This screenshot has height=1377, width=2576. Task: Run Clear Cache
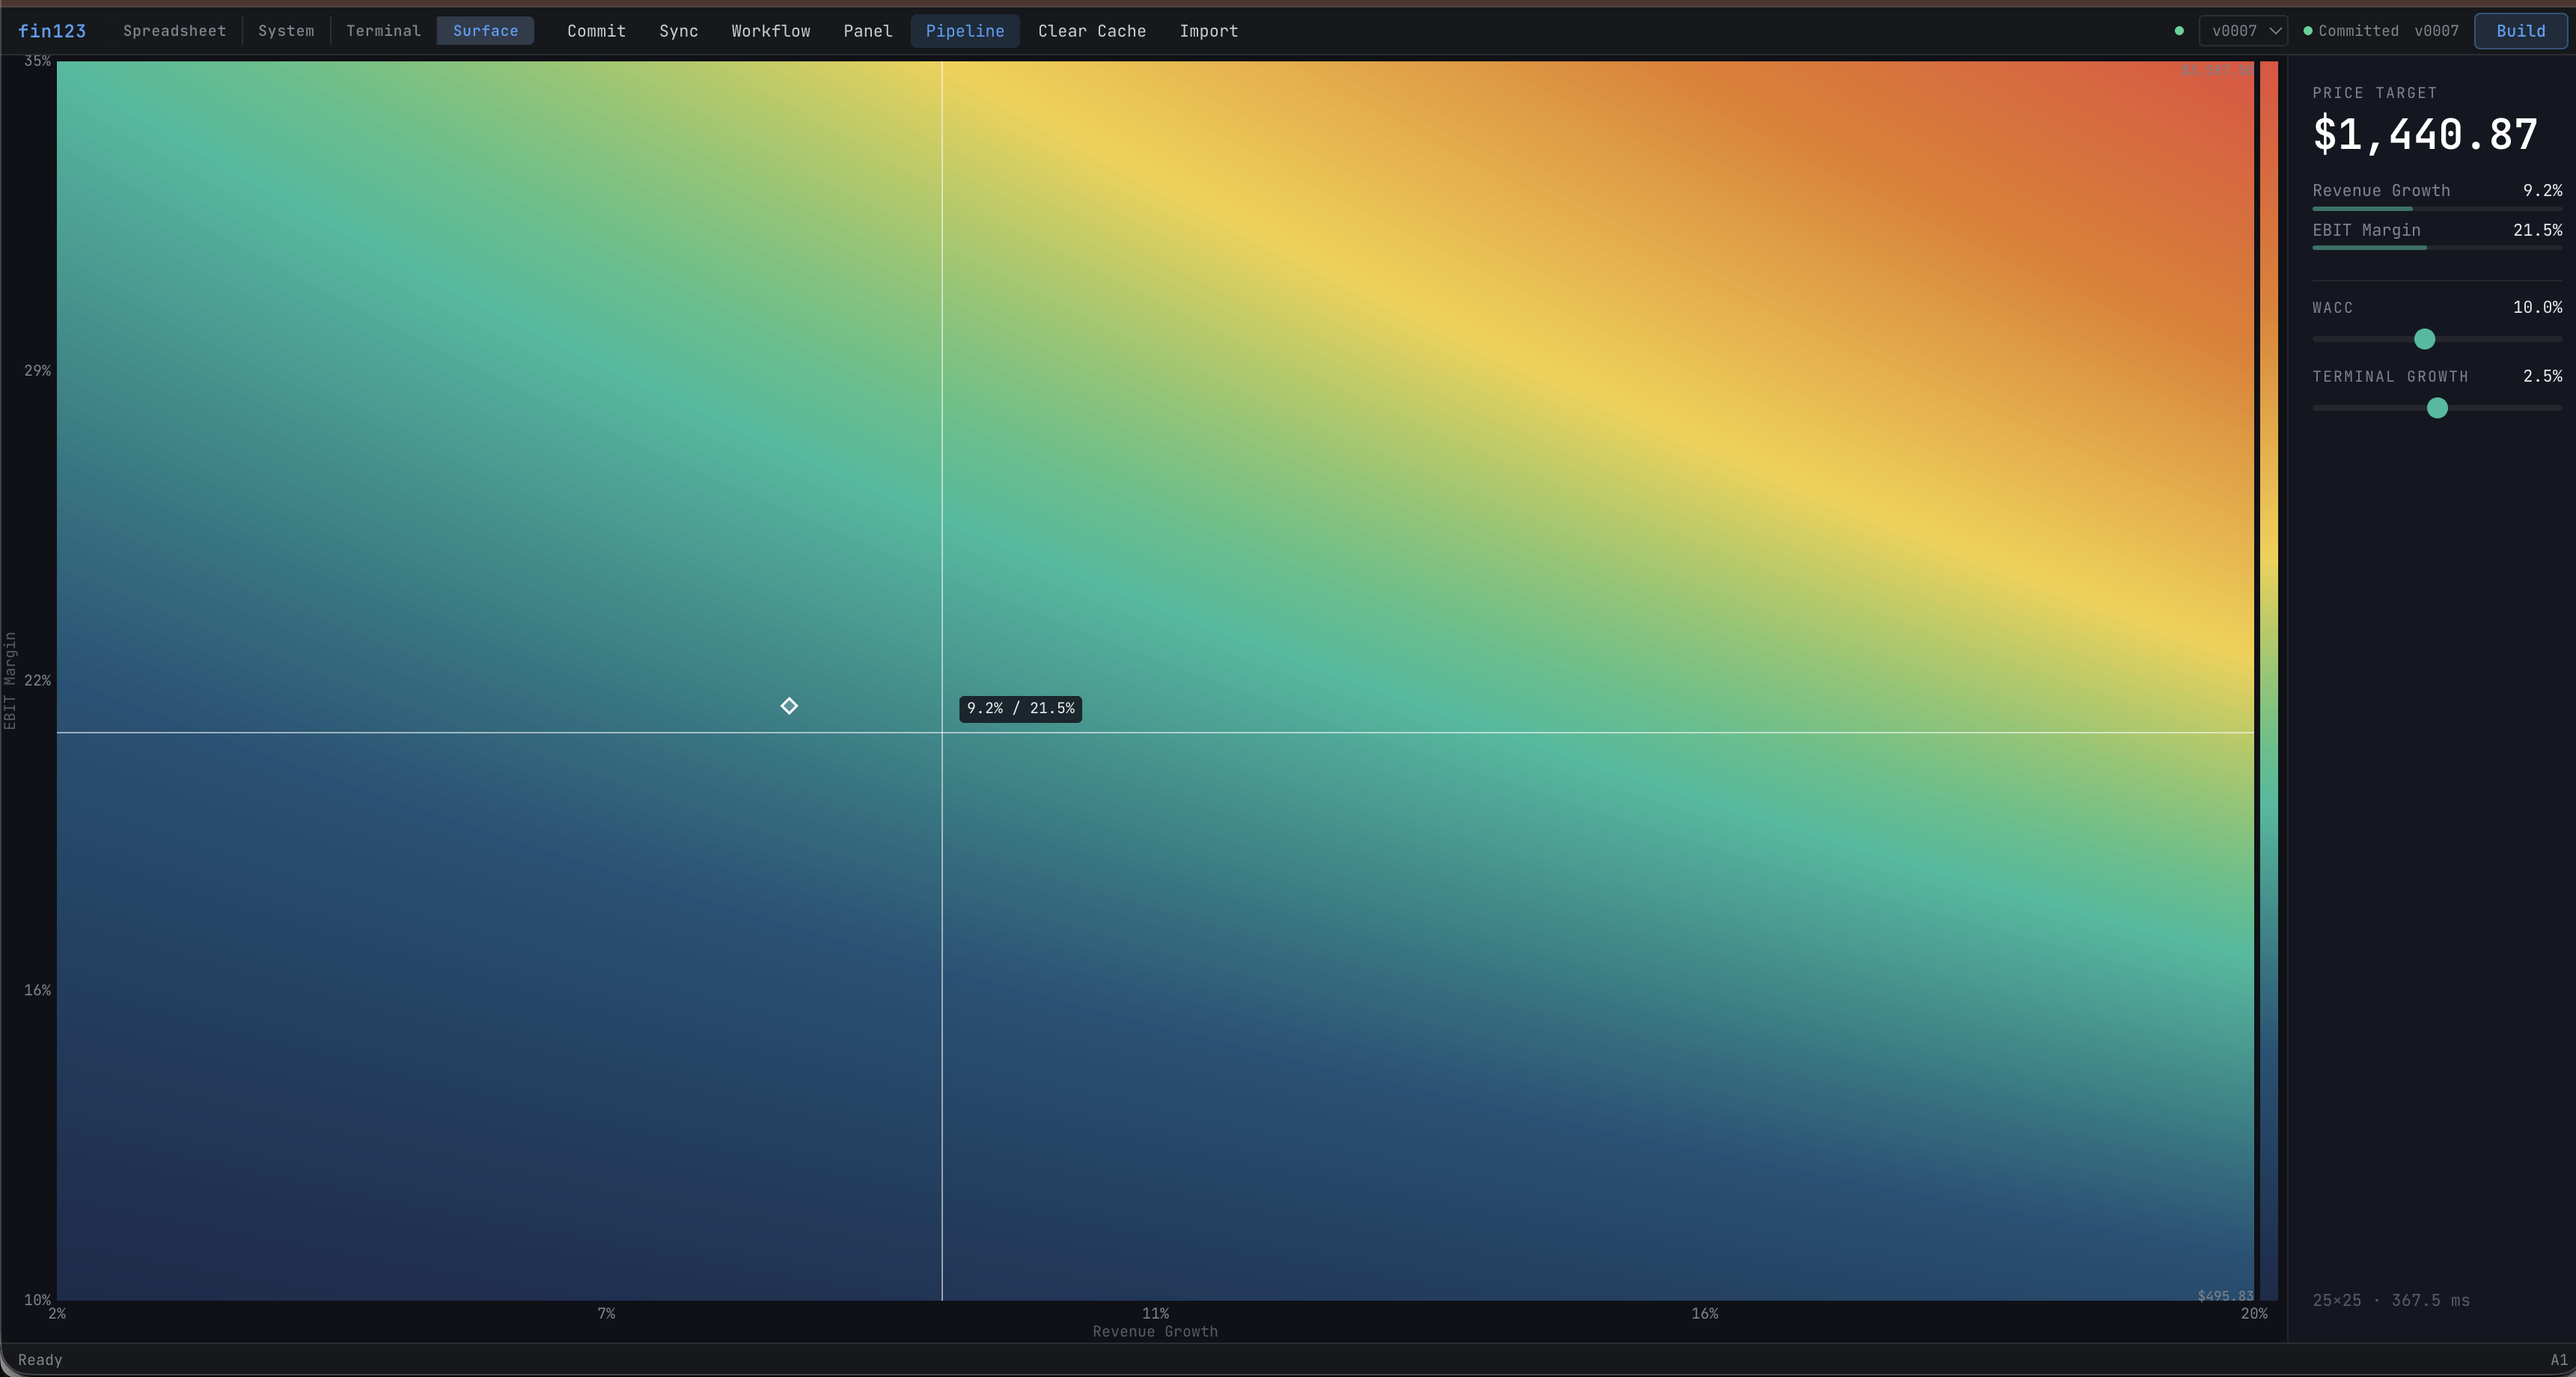(1092, 30)
